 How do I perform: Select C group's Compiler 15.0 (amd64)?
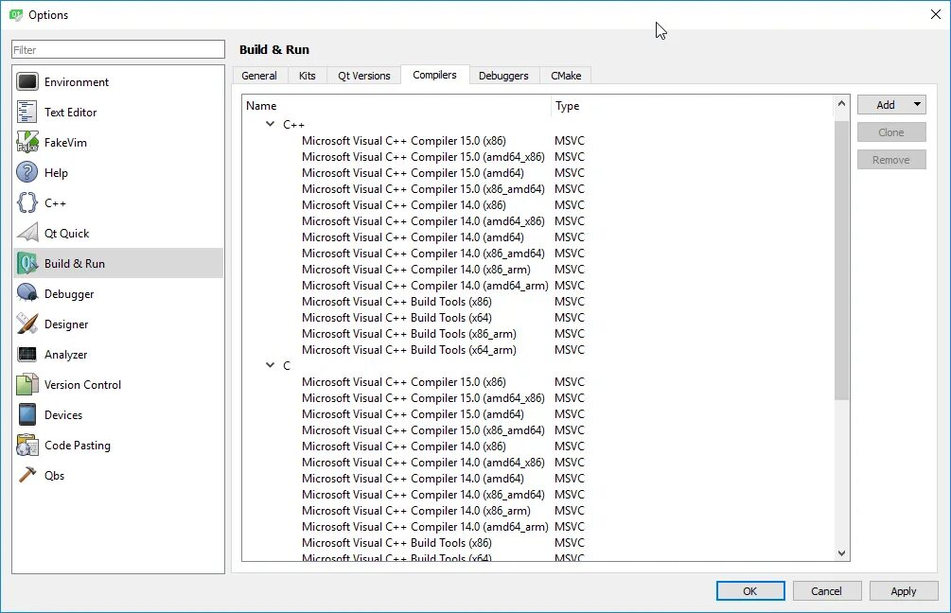click(x=413, y=414)
